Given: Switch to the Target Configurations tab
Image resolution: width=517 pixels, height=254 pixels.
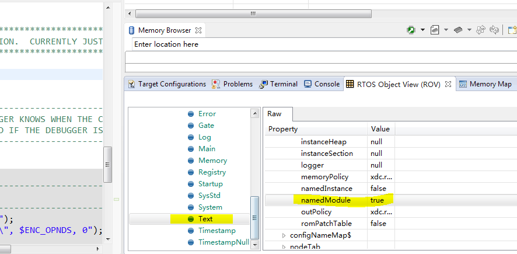Looking at the screenshot, I should pyautogui.click(x=167, y=84).
